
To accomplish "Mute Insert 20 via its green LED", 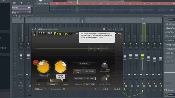I will pyautogui.click(x=142, y=44).
